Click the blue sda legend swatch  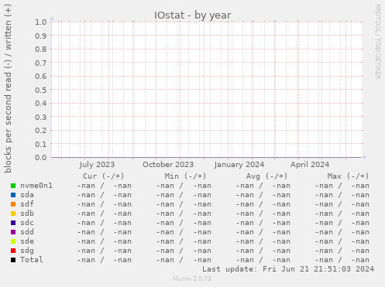point(13,195)
